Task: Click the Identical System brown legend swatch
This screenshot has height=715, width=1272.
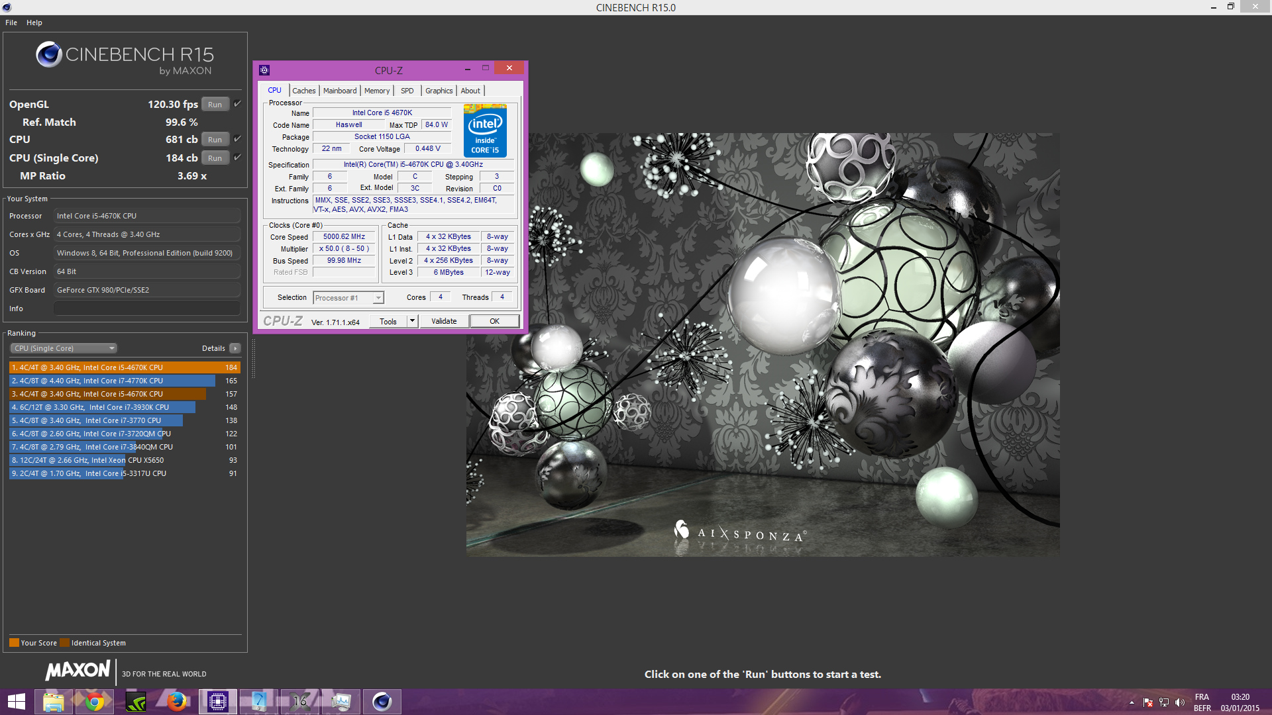Action: point(64,643)
